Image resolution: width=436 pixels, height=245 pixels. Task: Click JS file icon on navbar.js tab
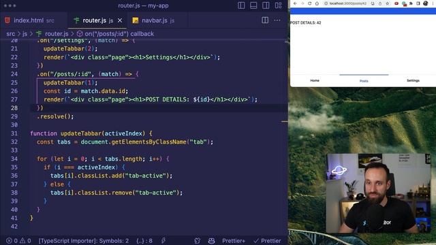tap(136, 20)
